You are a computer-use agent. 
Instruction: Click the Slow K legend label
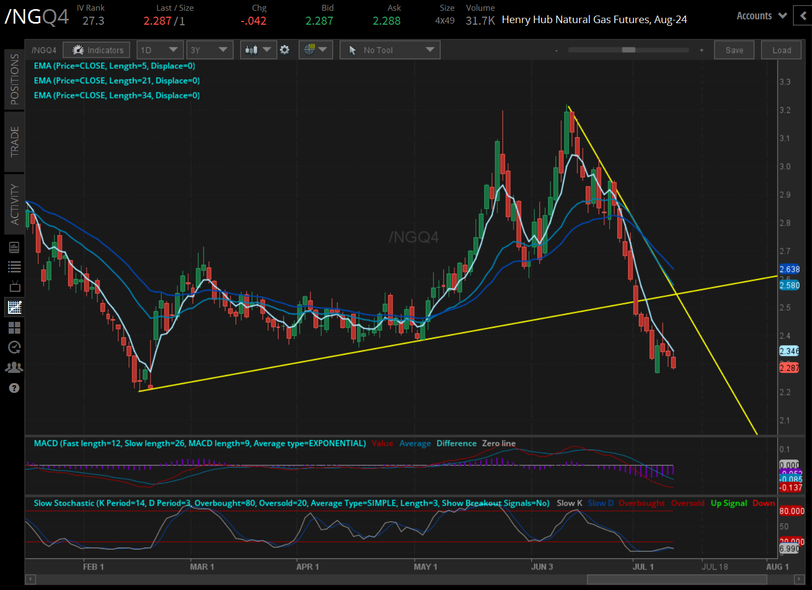click(x=569, y=503)
